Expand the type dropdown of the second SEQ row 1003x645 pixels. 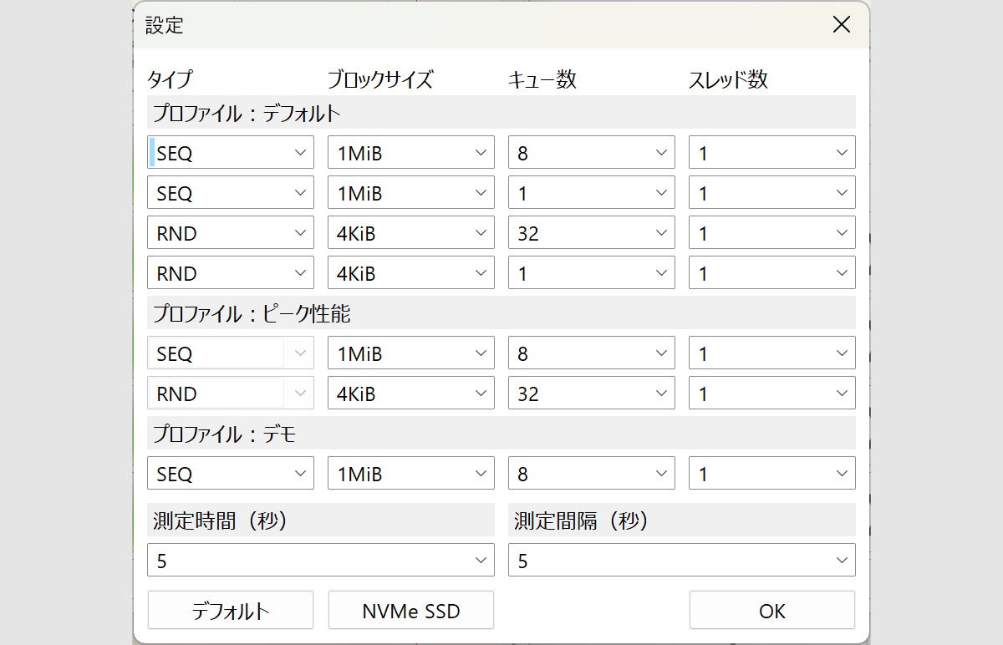click(230, 192)
